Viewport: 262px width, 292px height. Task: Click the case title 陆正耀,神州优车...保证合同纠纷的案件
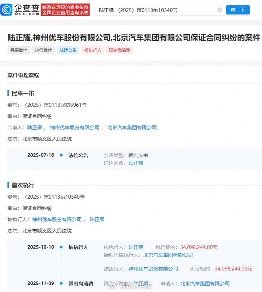tap(134, 37)
